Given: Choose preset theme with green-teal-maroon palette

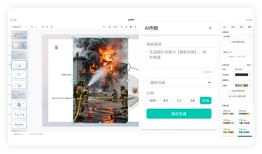Looking at the screenshot, I should point(244,112).
